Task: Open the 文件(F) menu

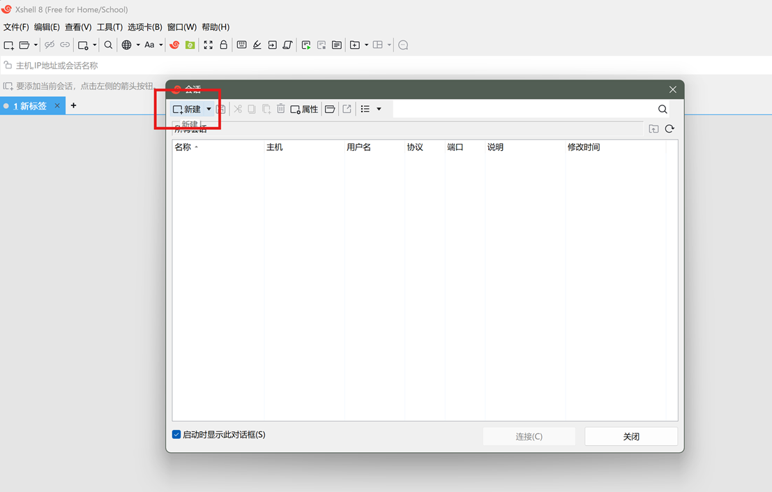Action: point(16,27)
